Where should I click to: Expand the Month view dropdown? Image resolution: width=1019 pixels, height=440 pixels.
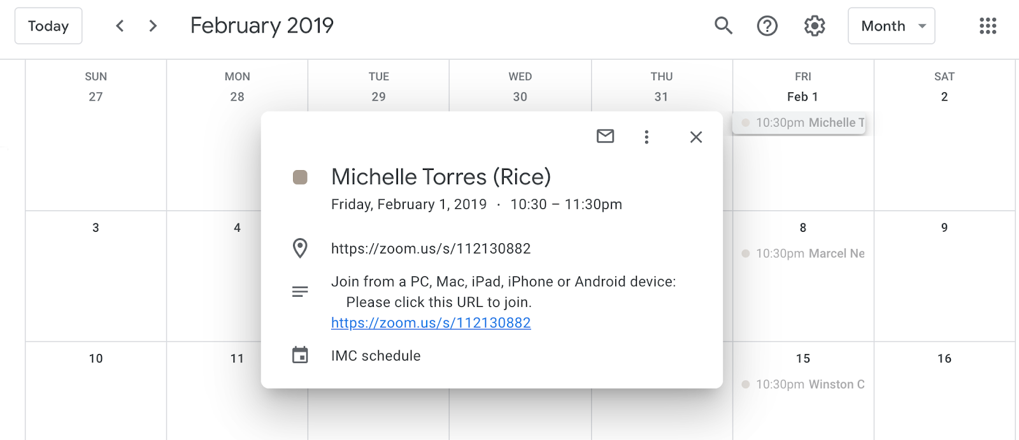coord(891,25)
